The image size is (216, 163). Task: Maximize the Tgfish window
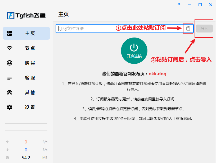coord(200,5)
